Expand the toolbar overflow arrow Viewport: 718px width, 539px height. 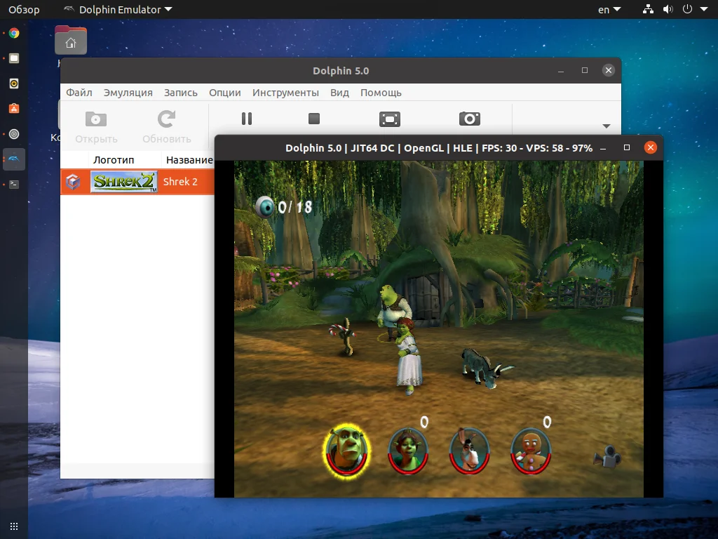(x=607, y=126)
